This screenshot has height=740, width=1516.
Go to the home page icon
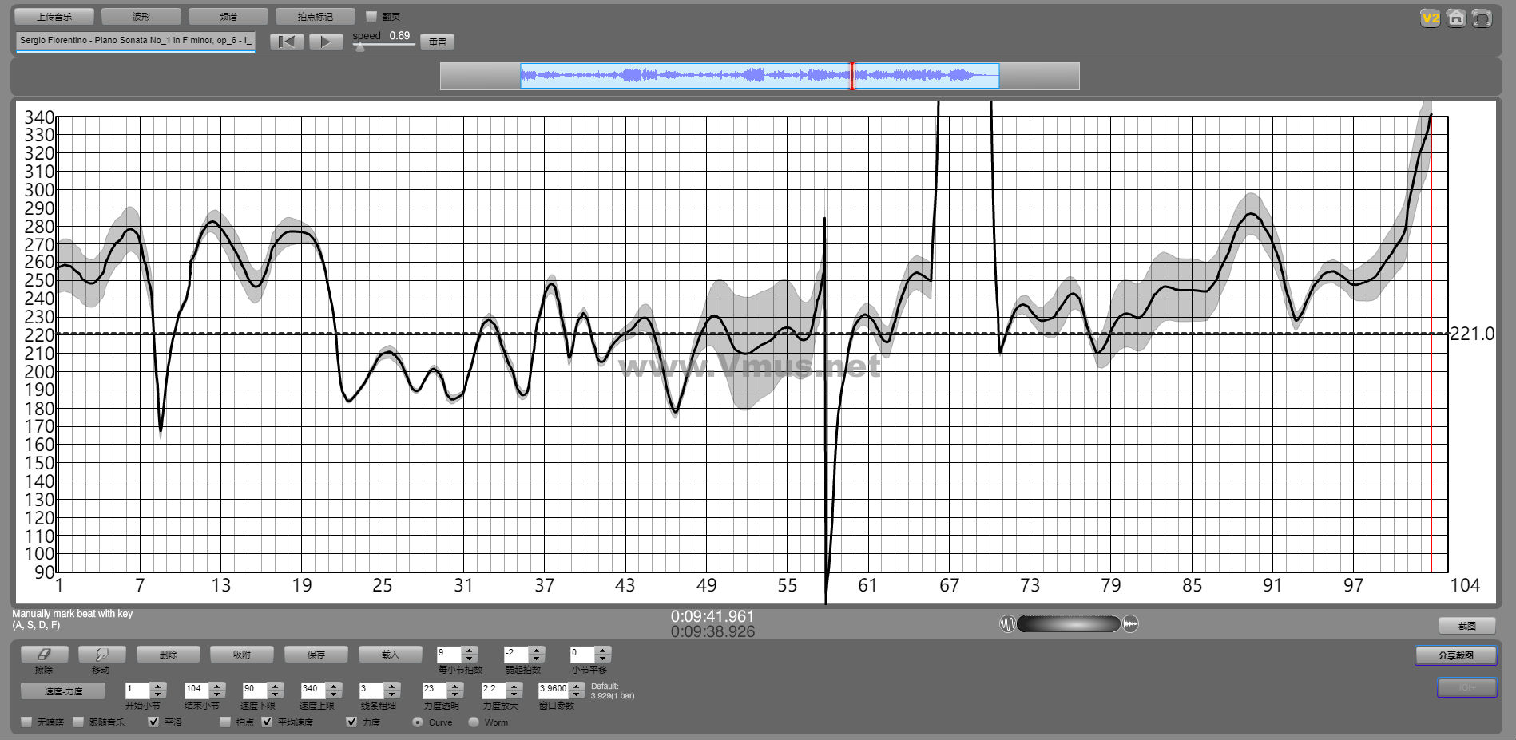click(1456, 18)
